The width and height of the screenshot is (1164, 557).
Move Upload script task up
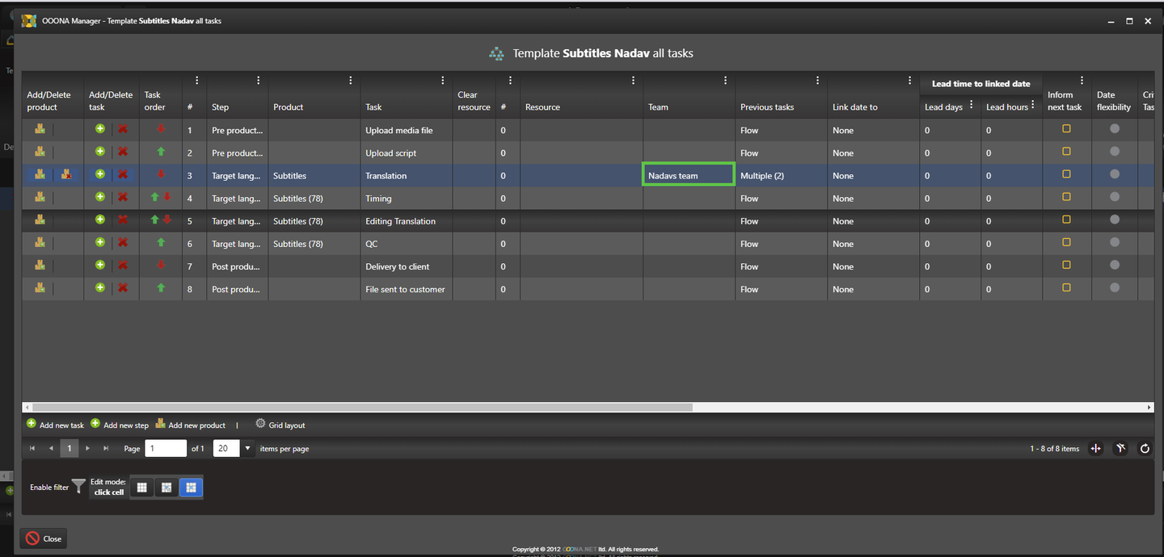(161, 152)
